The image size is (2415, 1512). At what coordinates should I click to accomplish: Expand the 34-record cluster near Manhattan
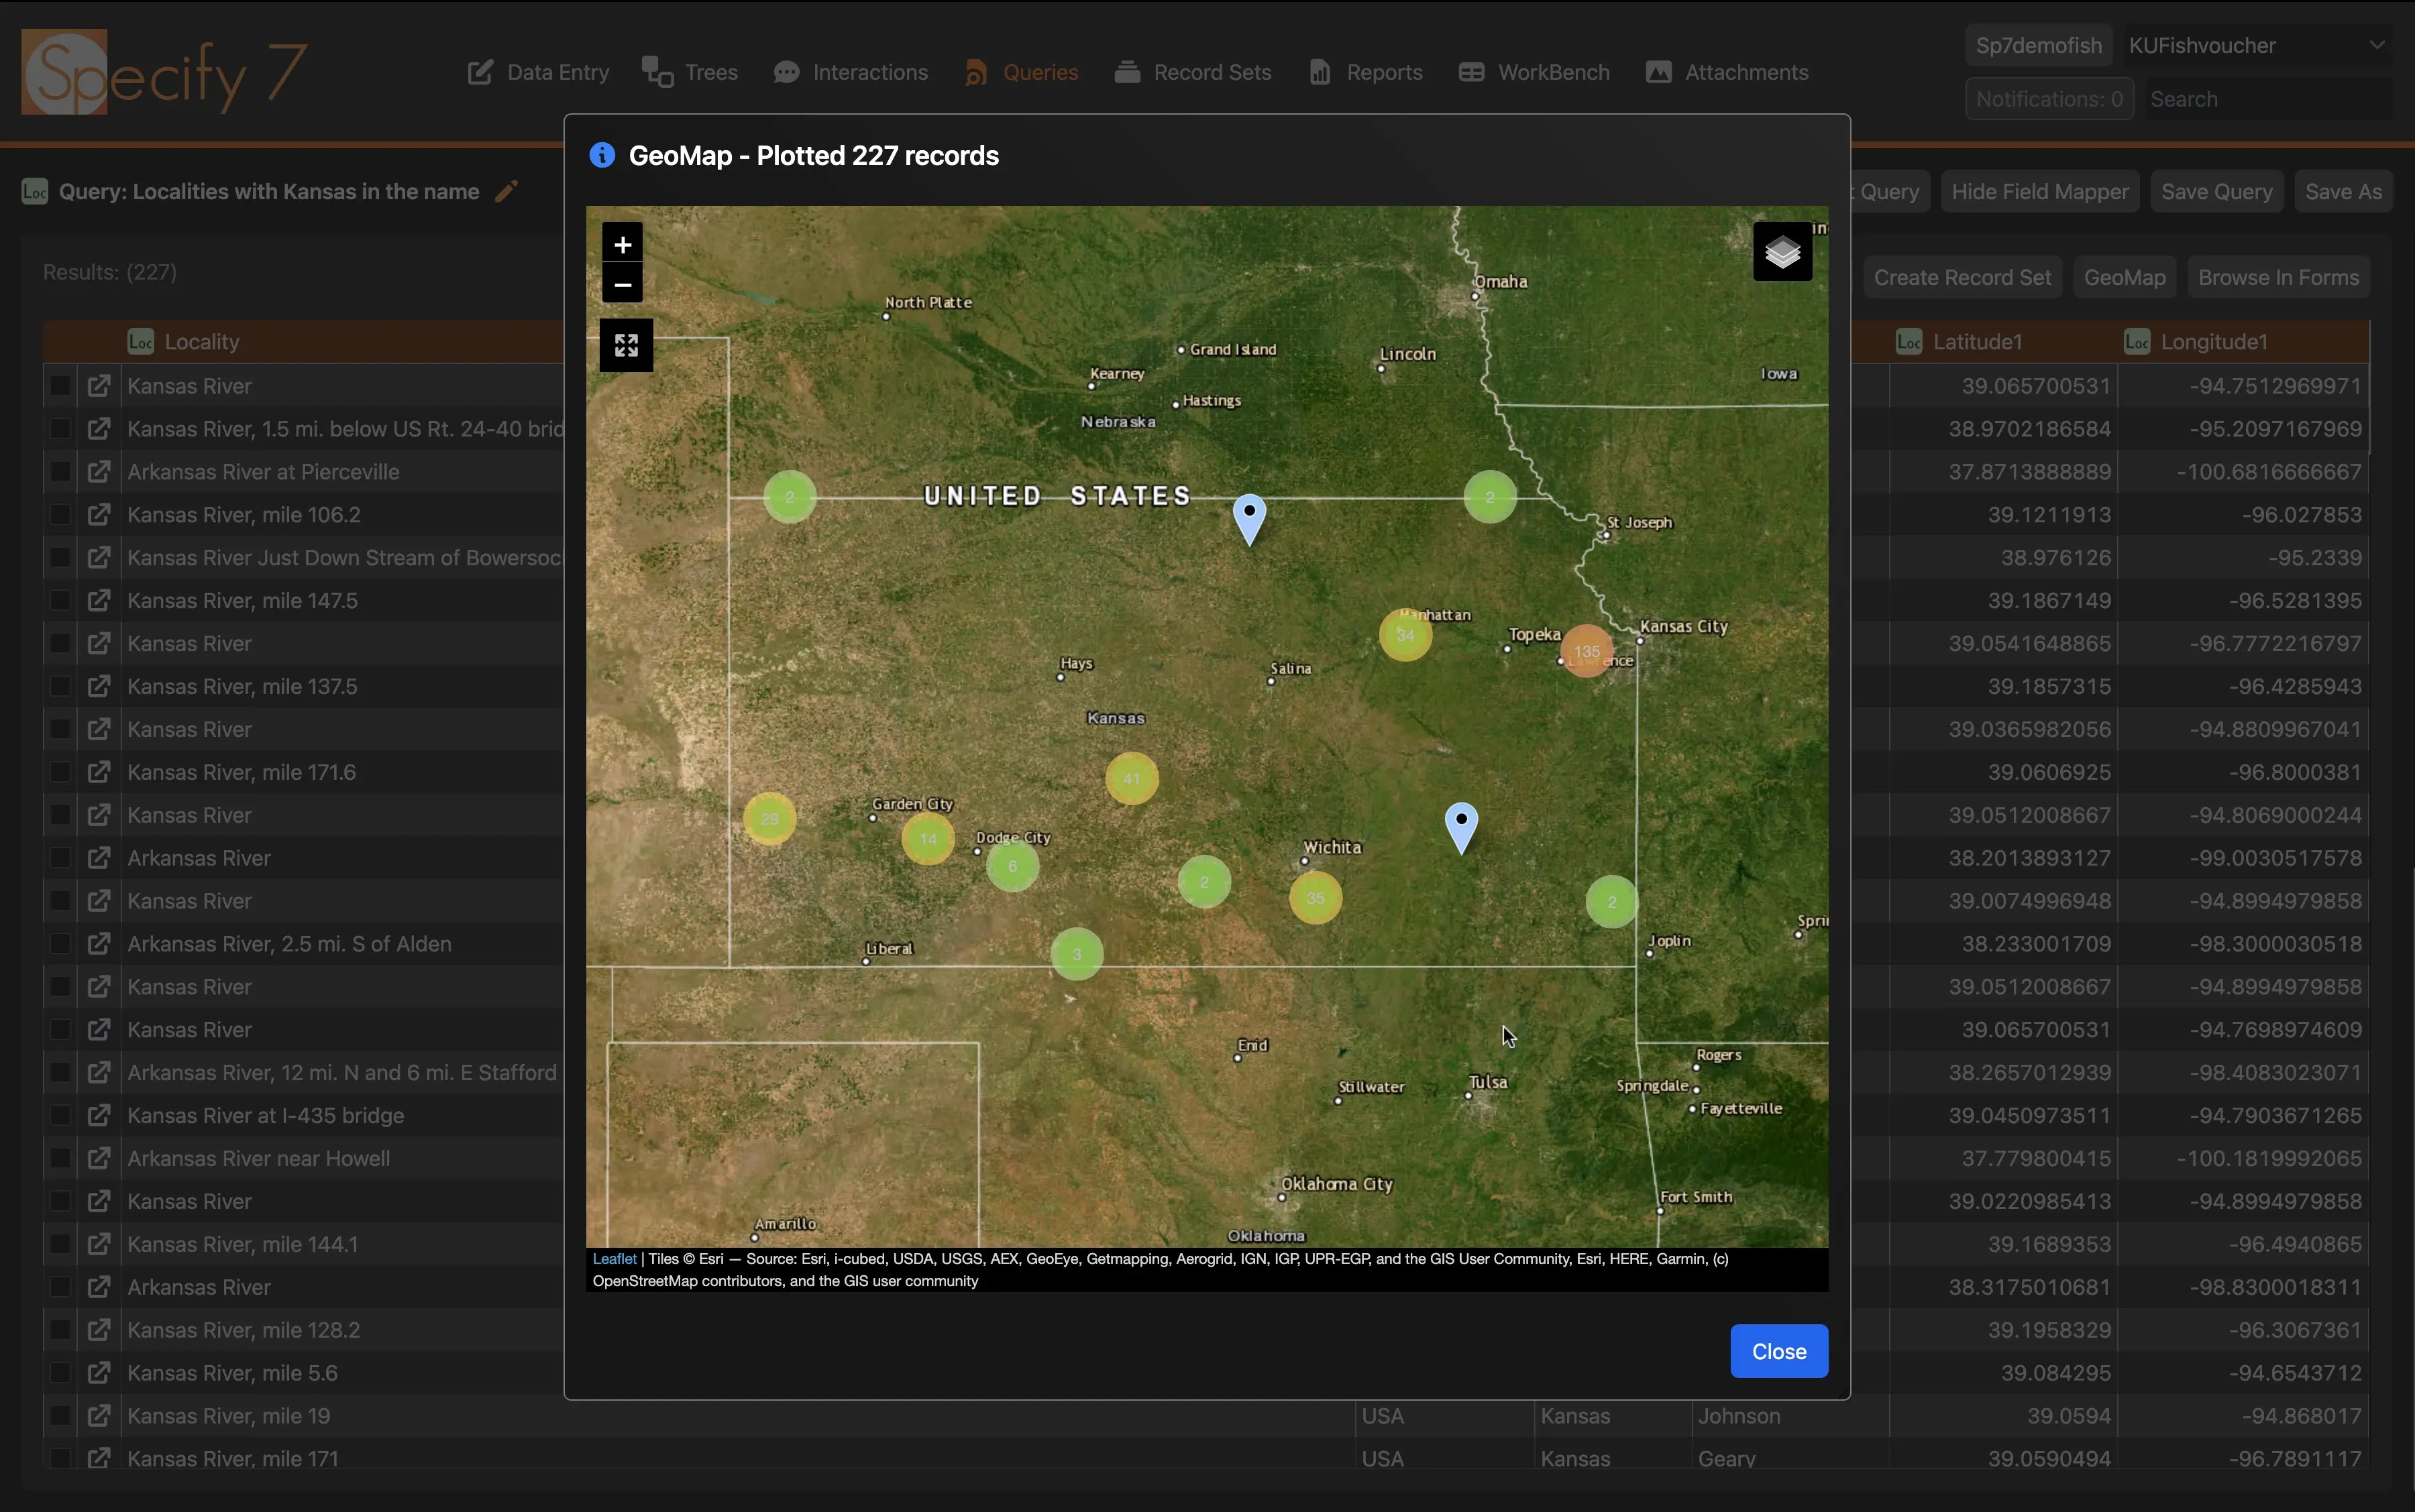[1405, 635]
